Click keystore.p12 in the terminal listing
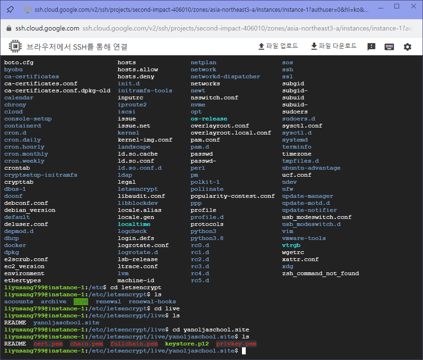Image resolution: width=423 pixels, height=360 pixels. click(186, 344)
